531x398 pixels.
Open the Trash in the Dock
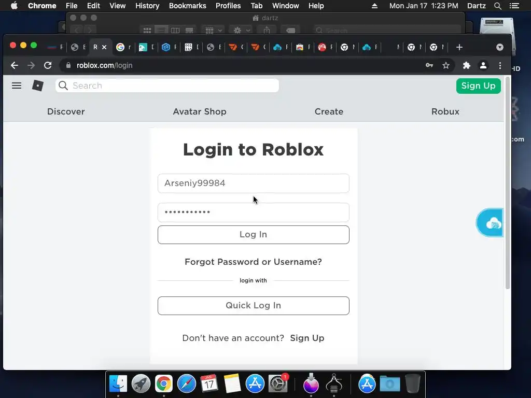pyautogui.click(x=413, y=384)
